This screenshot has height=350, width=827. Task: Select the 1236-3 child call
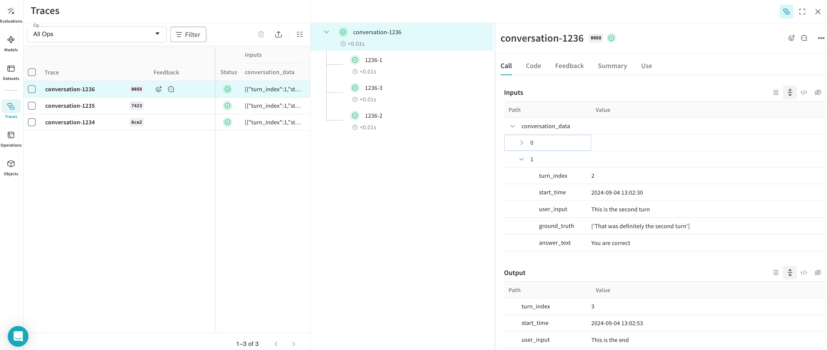click(x=373, y=88)
